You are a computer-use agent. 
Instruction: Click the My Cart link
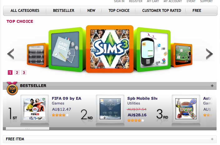(153, 1)
